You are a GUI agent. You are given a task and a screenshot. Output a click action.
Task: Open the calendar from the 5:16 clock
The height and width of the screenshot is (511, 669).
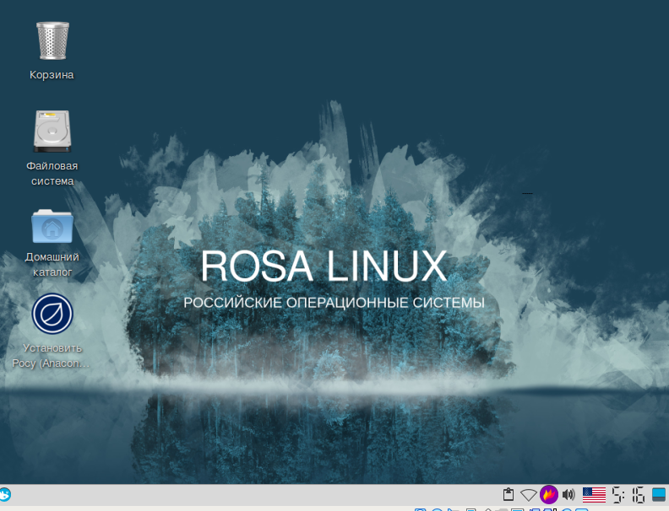628,494
